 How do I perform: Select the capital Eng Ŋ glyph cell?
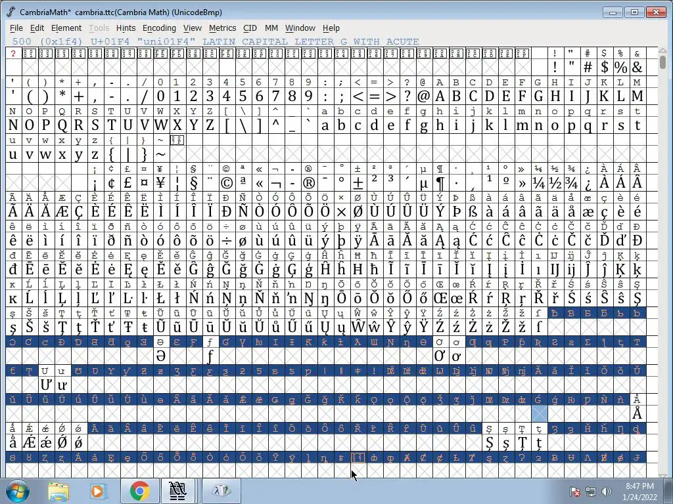click(x=308, y=299)
